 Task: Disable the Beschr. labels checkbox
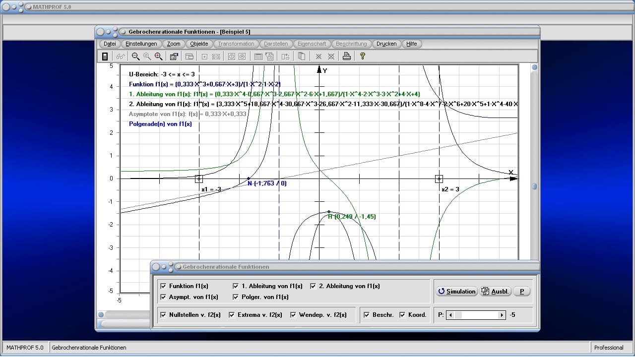tap(367, 315)
